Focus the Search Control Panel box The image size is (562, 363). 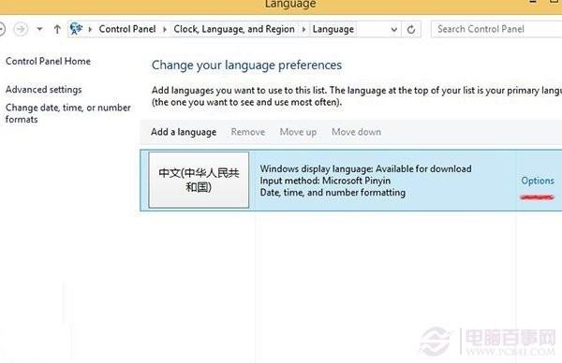point(496,29)
